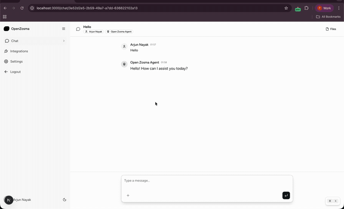Focus the Type a message field

(x=206, y=181)
